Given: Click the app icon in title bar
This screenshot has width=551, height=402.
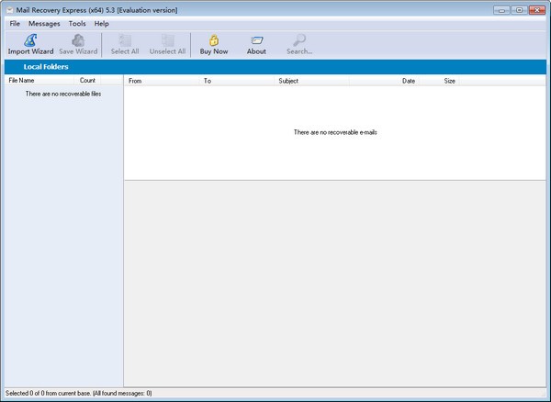Looking at the screenshot, I should click(8, 8).
